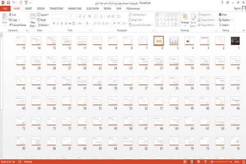Click the zoom percentage level
This screenshot has width=246, height=164.
237,162
